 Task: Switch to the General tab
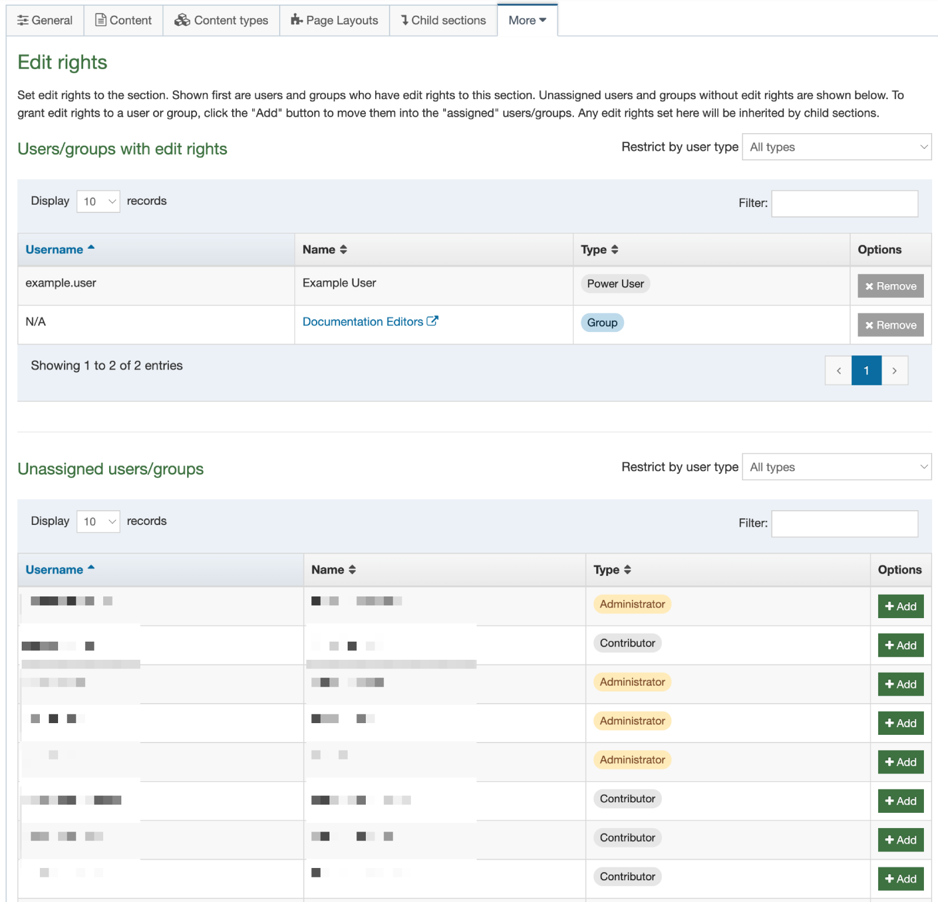click(x=45, y=19)
